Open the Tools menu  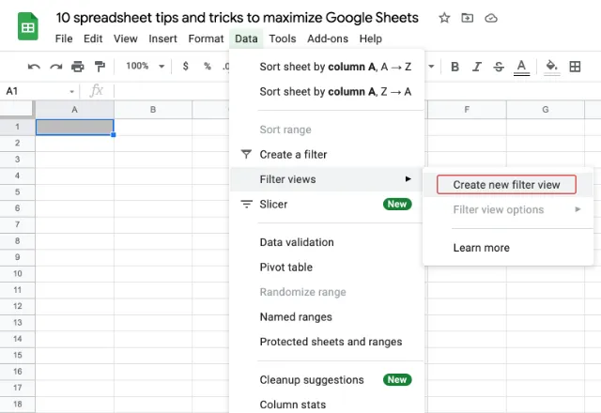click(x=283, y=38)
